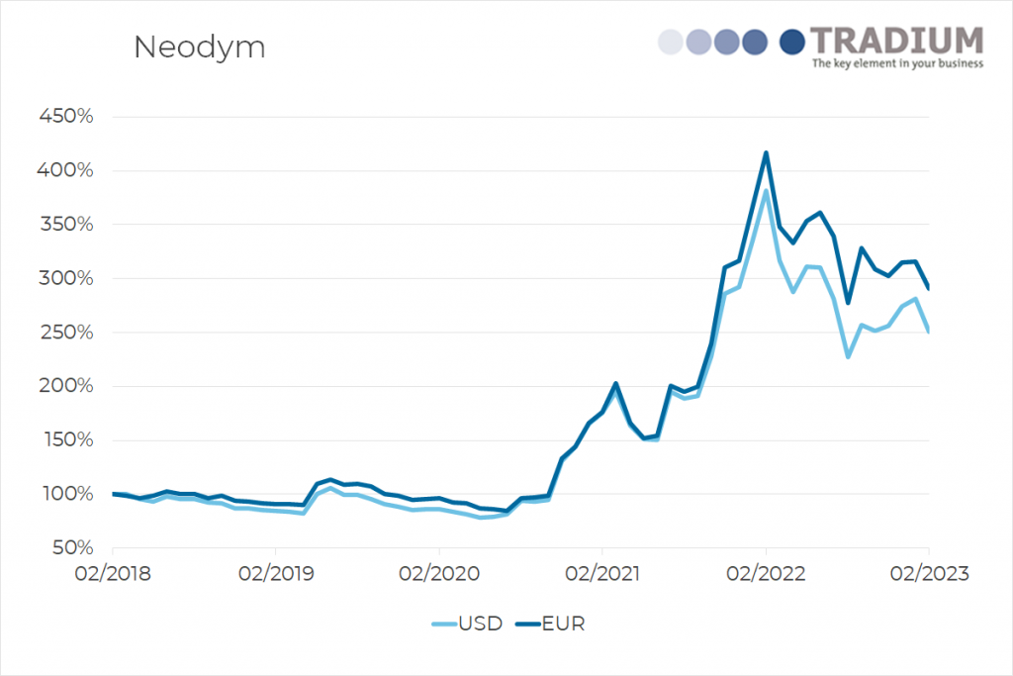Image resolution: width=1013 pixels, height=676 pixels.
Task: Select the 100% y-axis label
Action: point(65,494)
